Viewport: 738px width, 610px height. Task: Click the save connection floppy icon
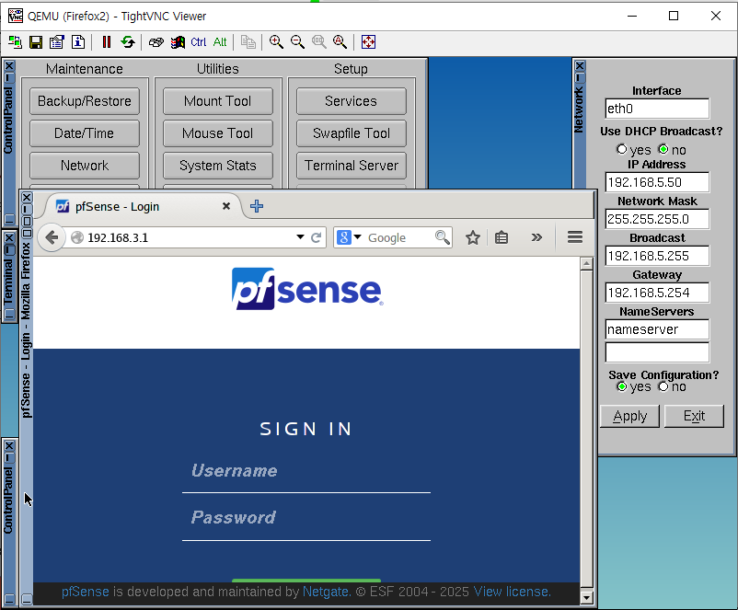(x=36, y=42)
